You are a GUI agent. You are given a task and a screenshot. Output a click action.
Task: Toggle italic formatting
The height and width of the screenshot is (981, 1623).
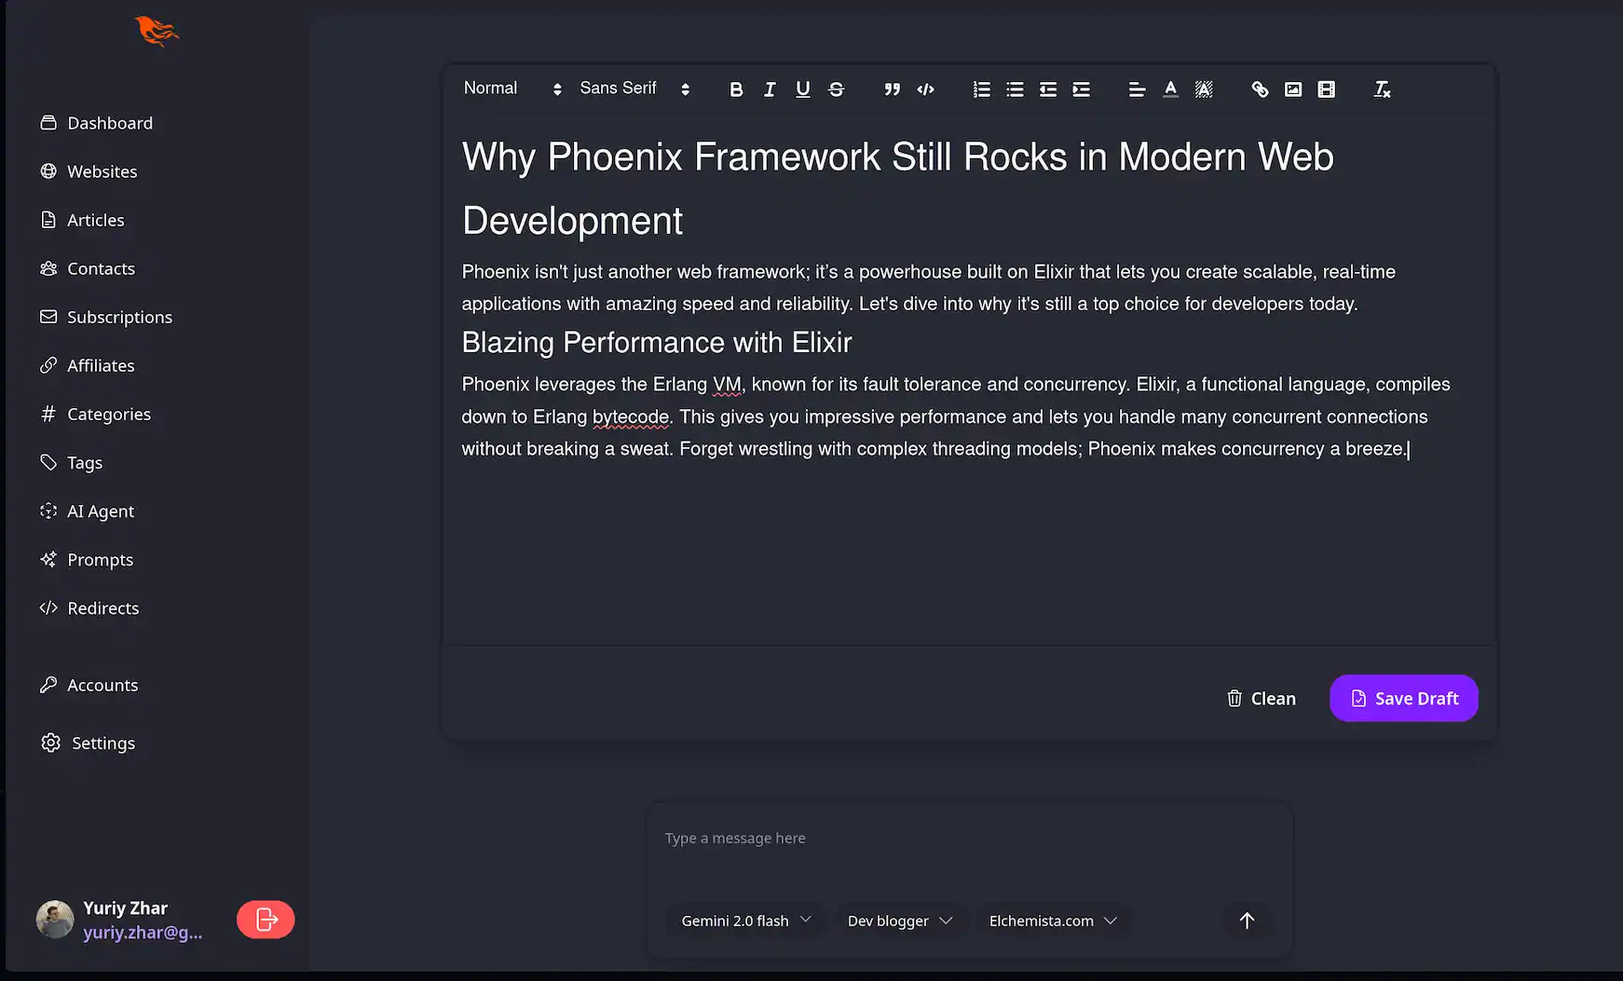coord(770,89)
